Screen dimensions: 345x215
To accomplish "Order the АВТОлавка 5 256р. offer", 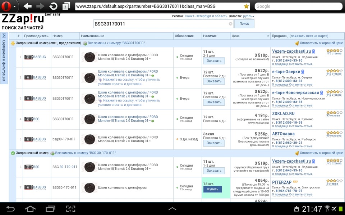I will pyautogui.click(x=214, y=143).
